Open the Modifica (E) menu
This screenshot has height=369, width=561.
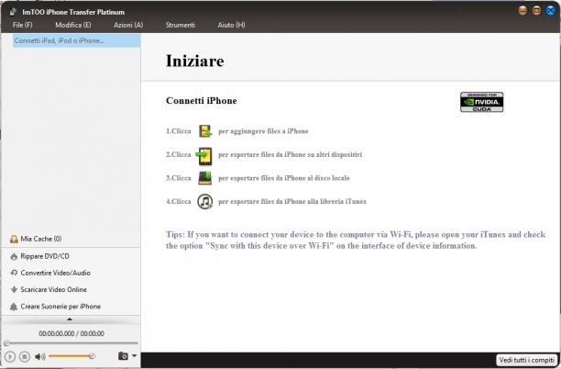point(73,25)
